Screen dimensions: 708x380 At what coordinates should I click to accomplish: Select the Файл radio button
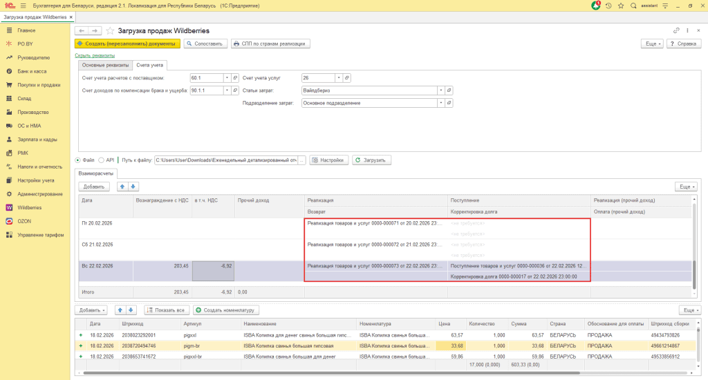pos(77,160)
